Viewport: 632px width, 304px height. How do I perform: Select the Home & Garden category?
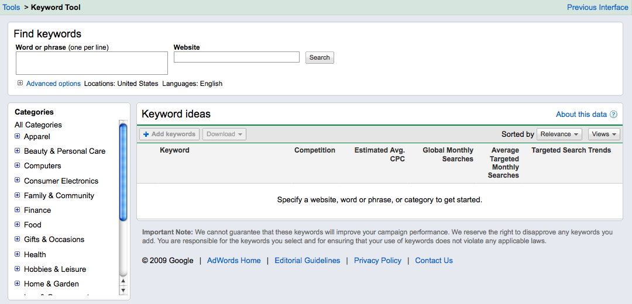pyautogui.click(x=51, y=284)
